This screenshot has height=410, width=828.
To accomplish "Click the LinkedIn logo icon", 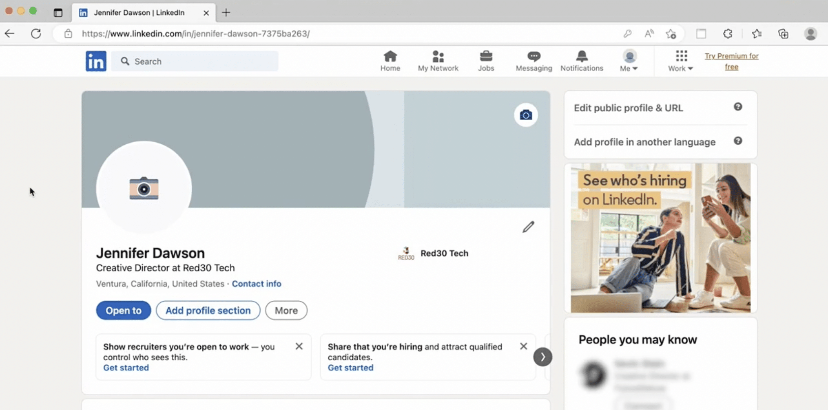I will 96,61.
